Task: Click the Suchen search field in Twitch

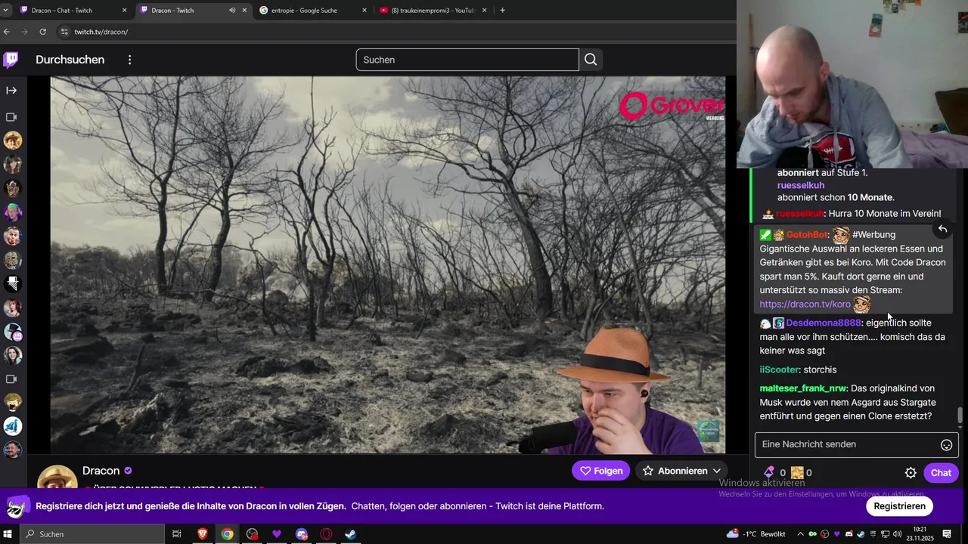Action: pyautogui.click(x=467, y=60)
